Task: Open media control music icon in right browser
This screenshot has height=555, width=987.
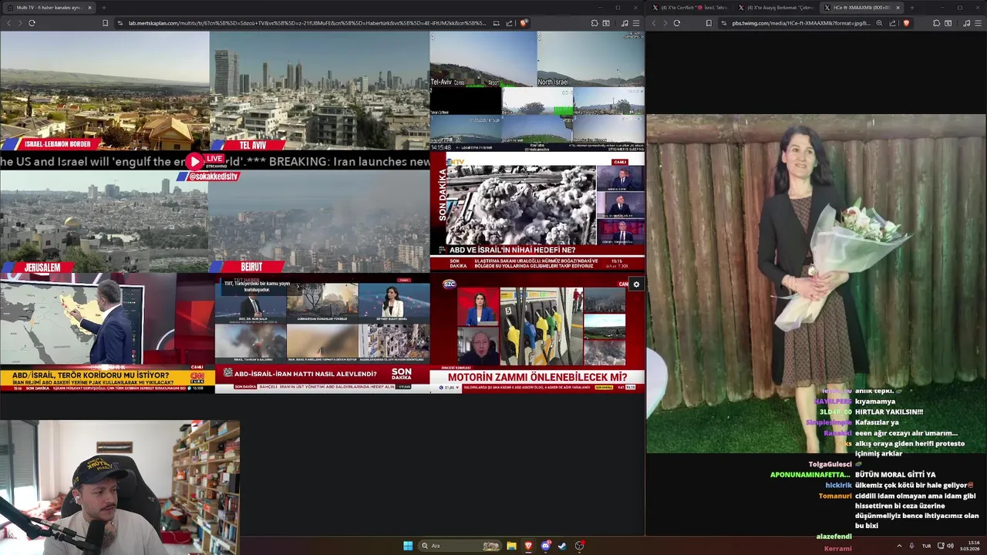Action: [x=967, y=23]
